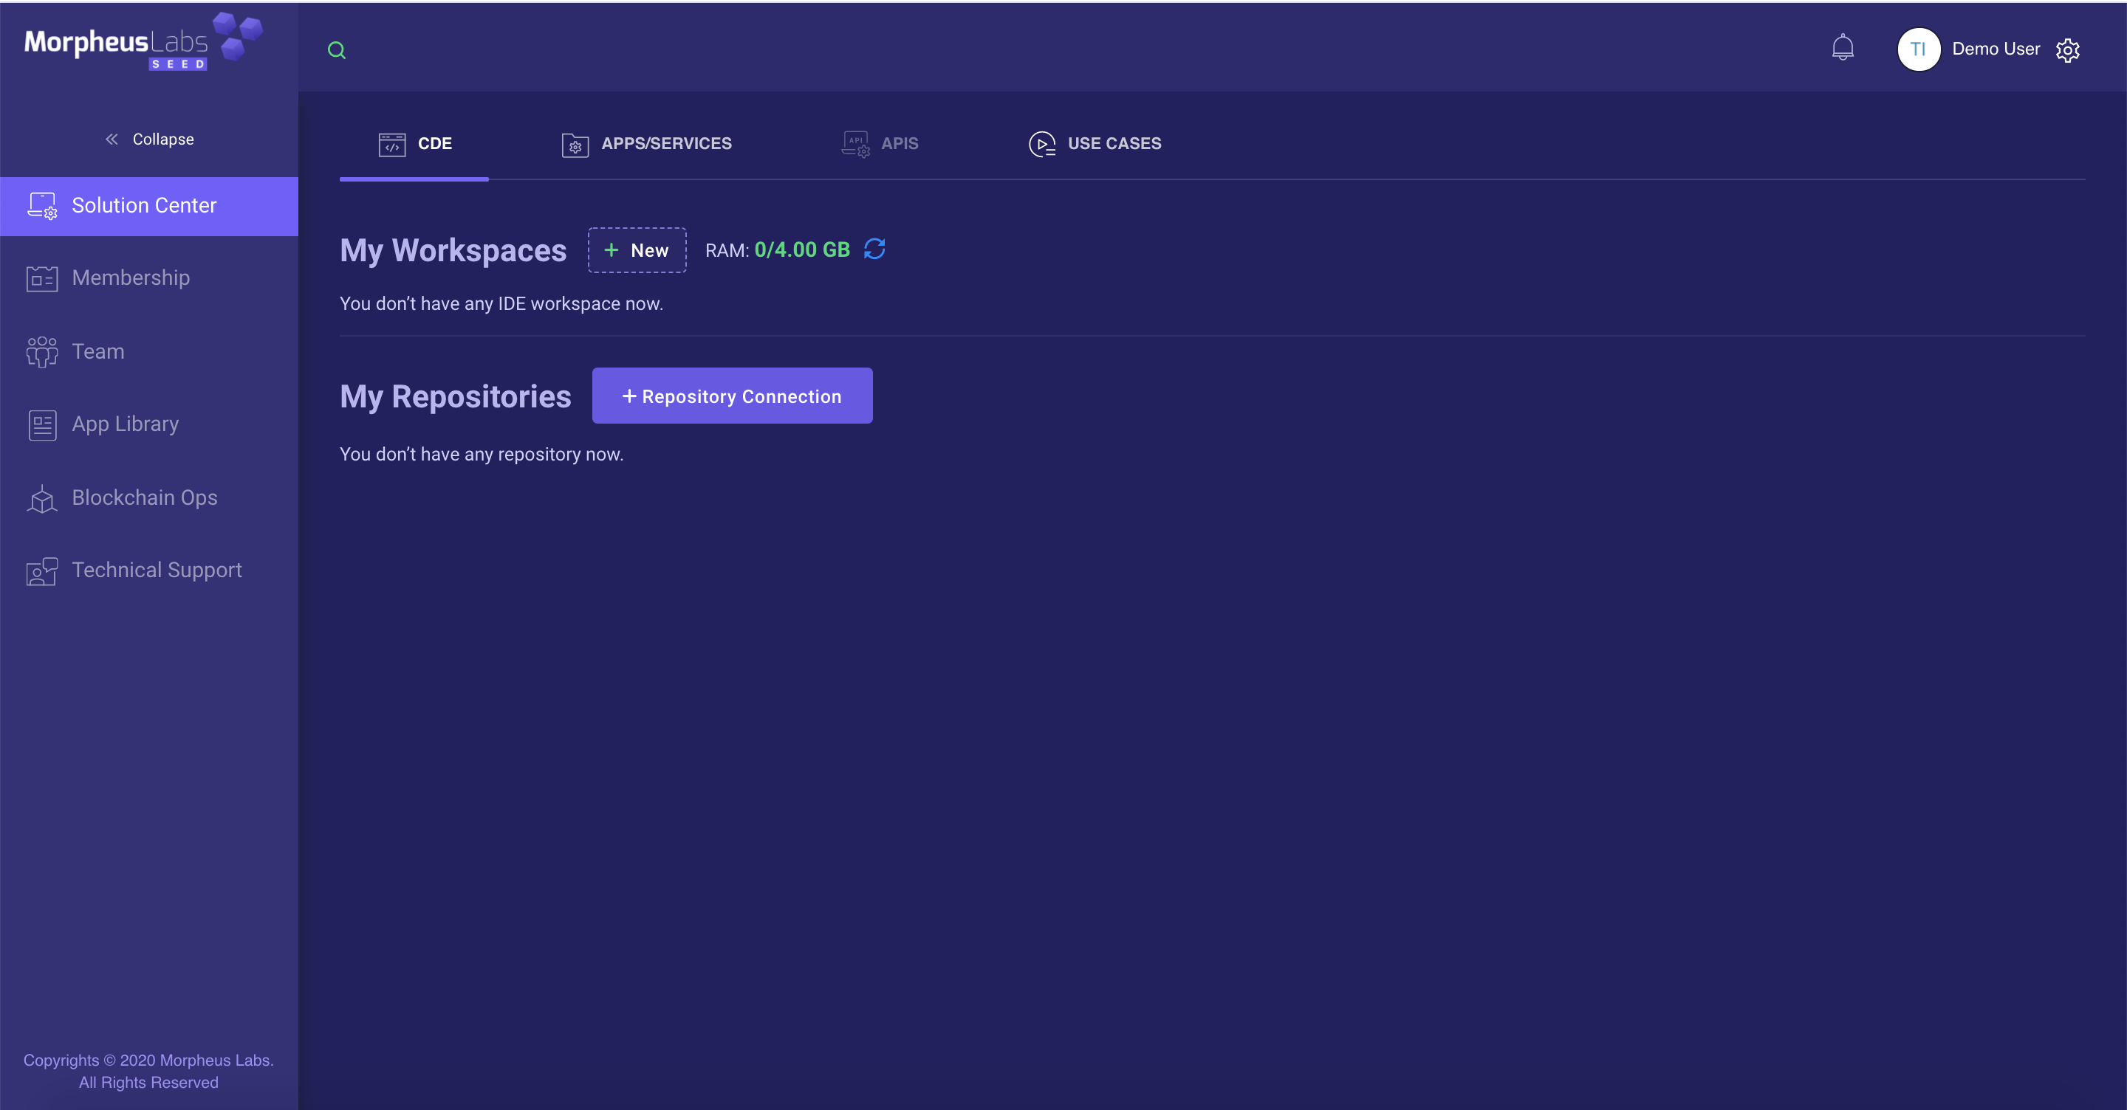Image resolution: width=2127 pixels, height=1110 pixels.
Task: Click the search magnifier icon
Action: [x=336, y=50]
